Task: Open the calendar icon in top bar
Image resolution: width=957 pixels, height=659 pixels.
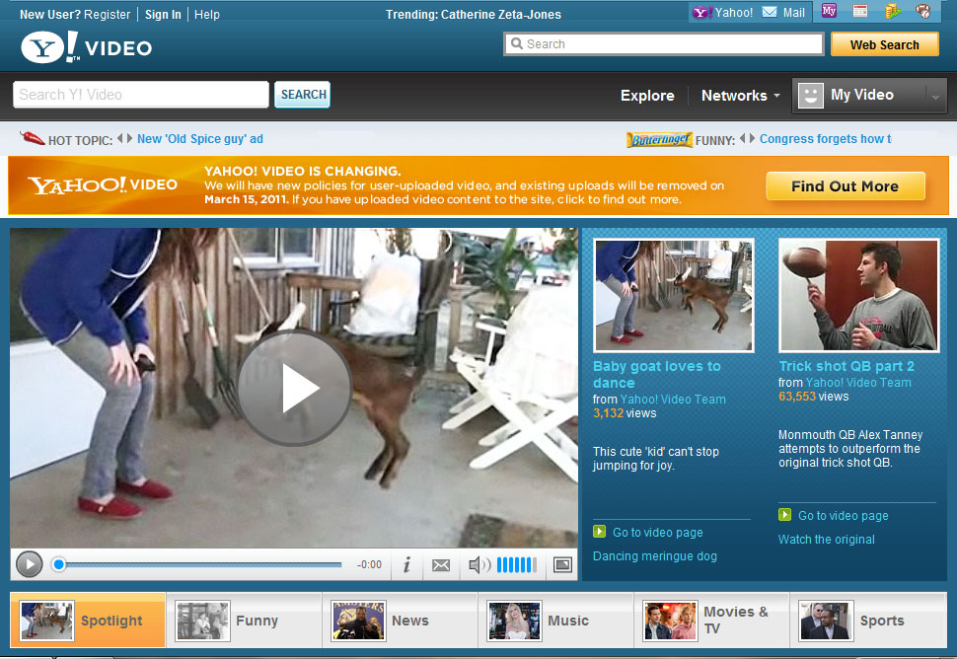Action: 860,11
